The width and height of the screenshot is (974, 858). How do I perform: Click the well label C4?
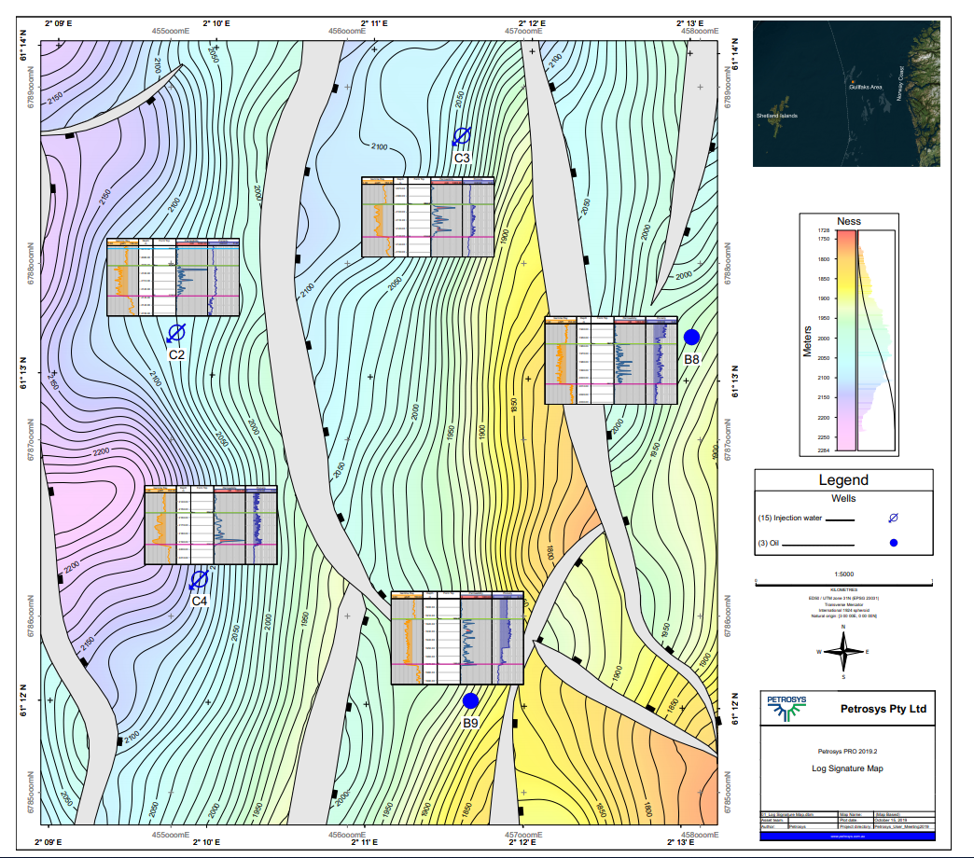tap(199, 601)
